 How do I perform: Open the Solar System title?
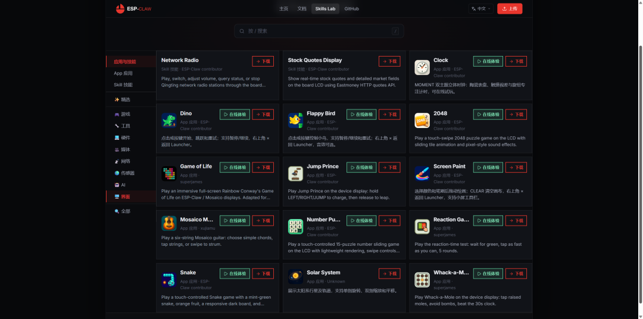pos(323,273)
